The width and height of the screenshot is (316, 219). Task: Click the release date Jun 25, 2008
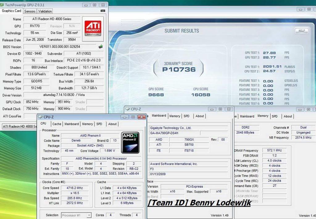tap(35, 40)
